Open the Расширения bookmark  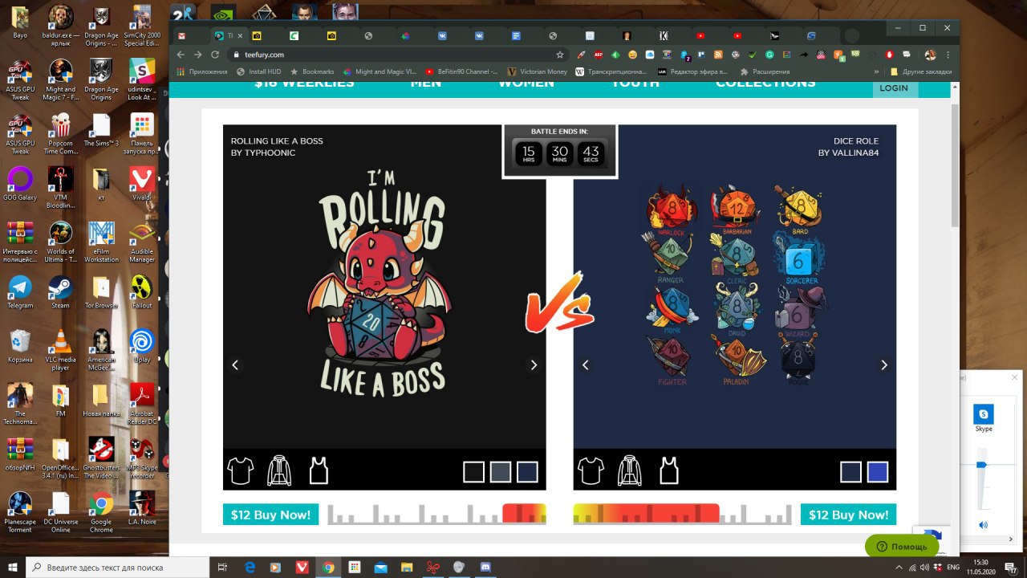pos(766,71)
